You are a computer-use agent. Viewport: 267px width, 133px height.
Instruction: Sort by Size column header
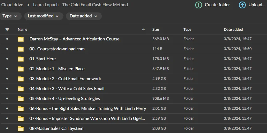156,30
